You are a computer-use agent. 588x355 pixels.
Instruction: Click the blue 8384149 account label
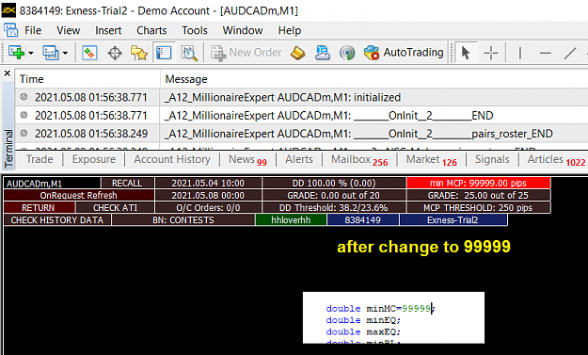[362, 220]
